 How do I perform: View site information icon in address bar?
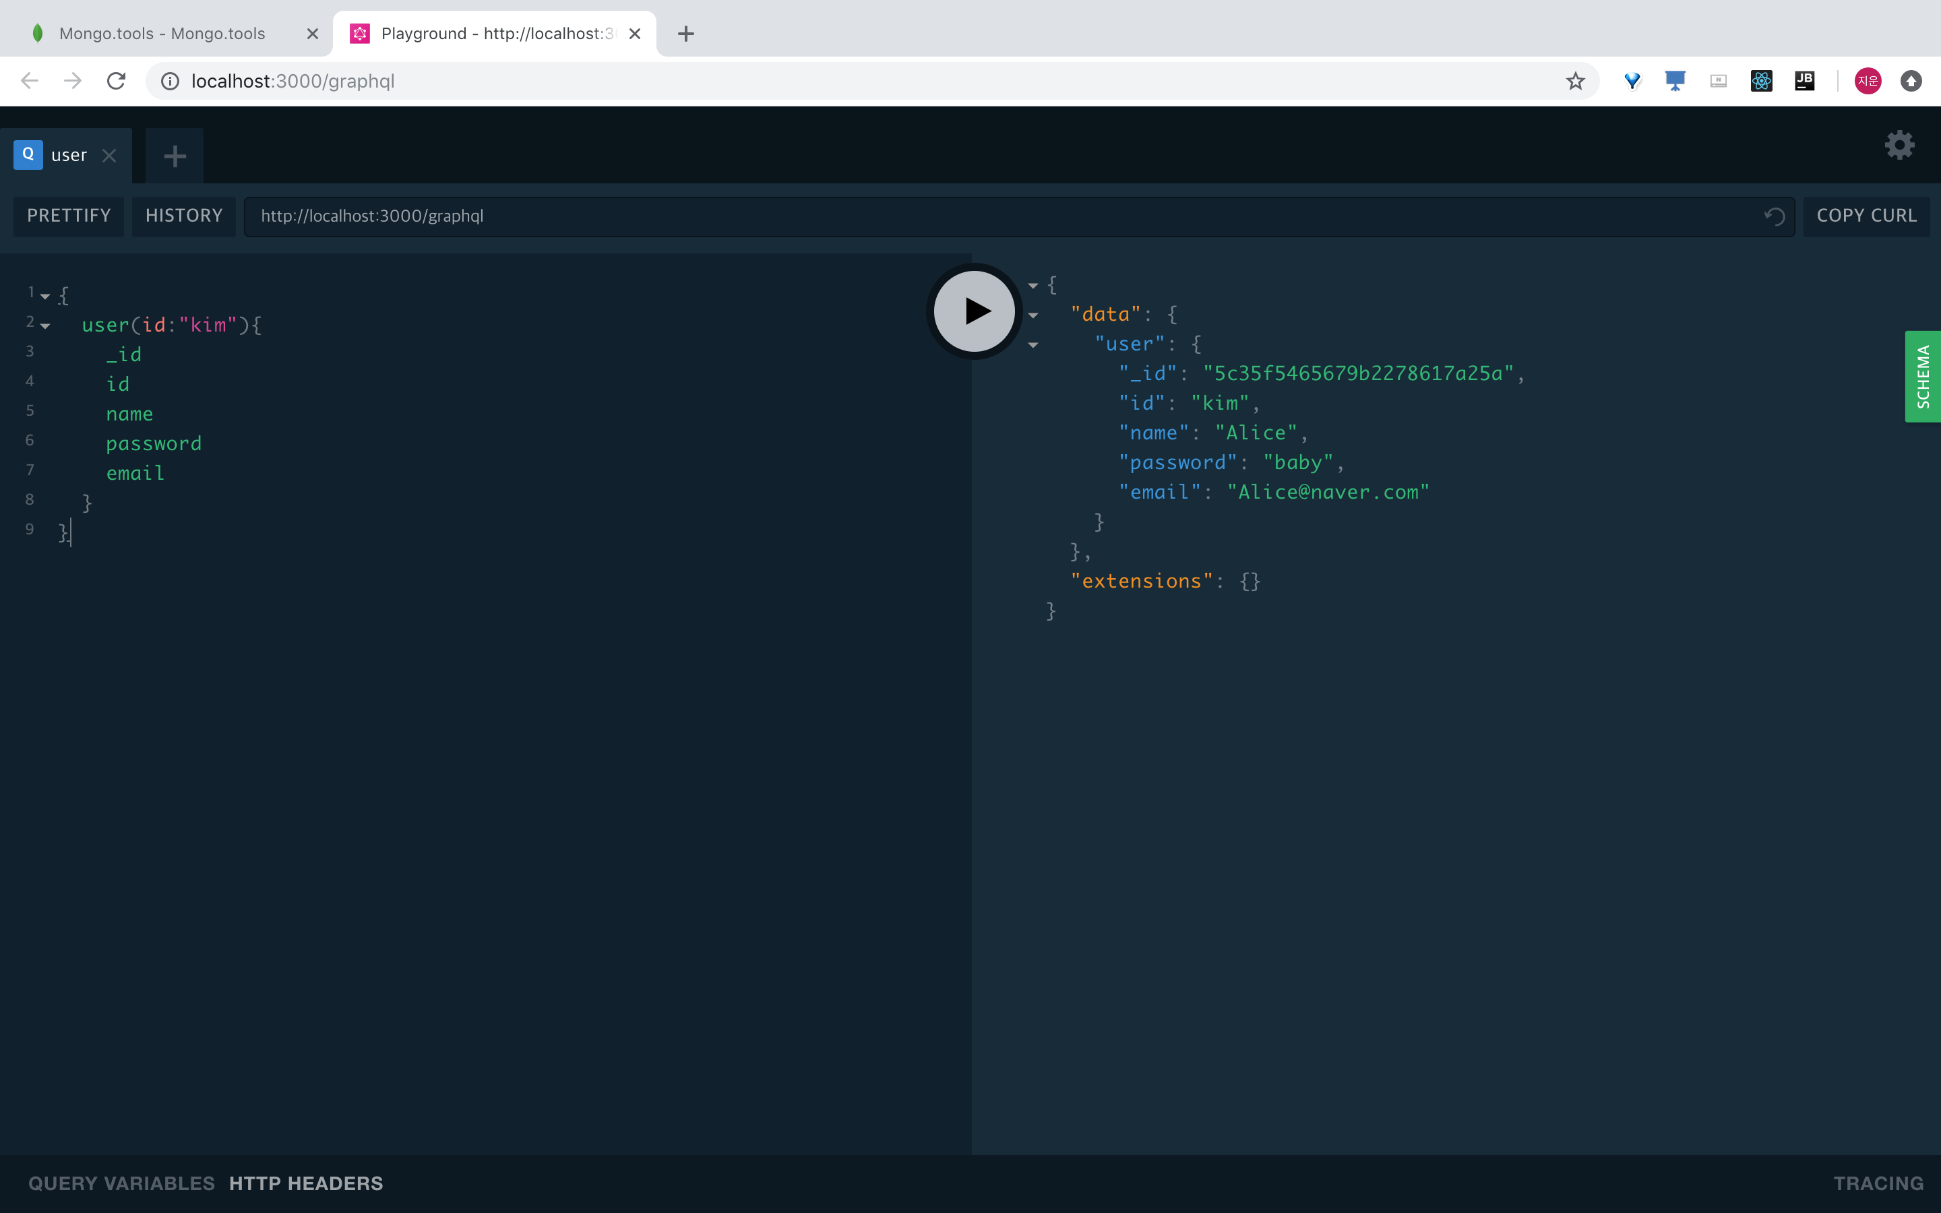coord(170,81)
